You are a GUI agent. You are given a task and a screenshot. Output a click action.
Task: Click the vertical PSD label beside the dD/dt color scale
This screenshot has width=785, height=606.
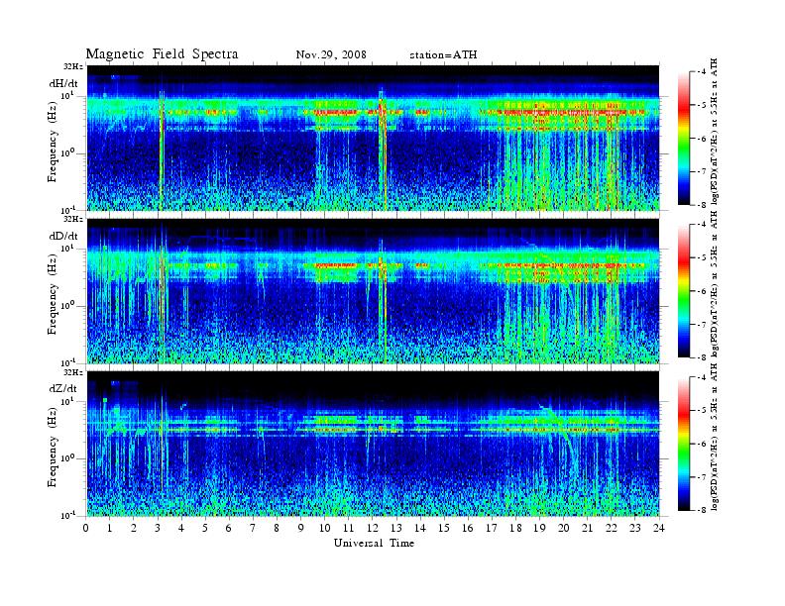pyautogui.click(x=715, y=283)
